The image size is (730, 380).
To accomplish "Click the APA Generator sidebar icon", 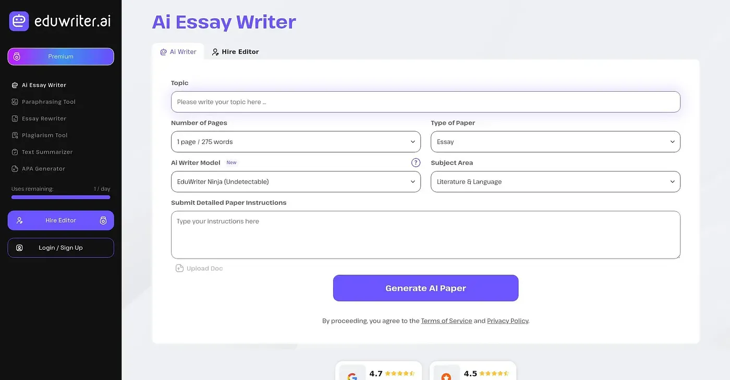I will [15, 168].
